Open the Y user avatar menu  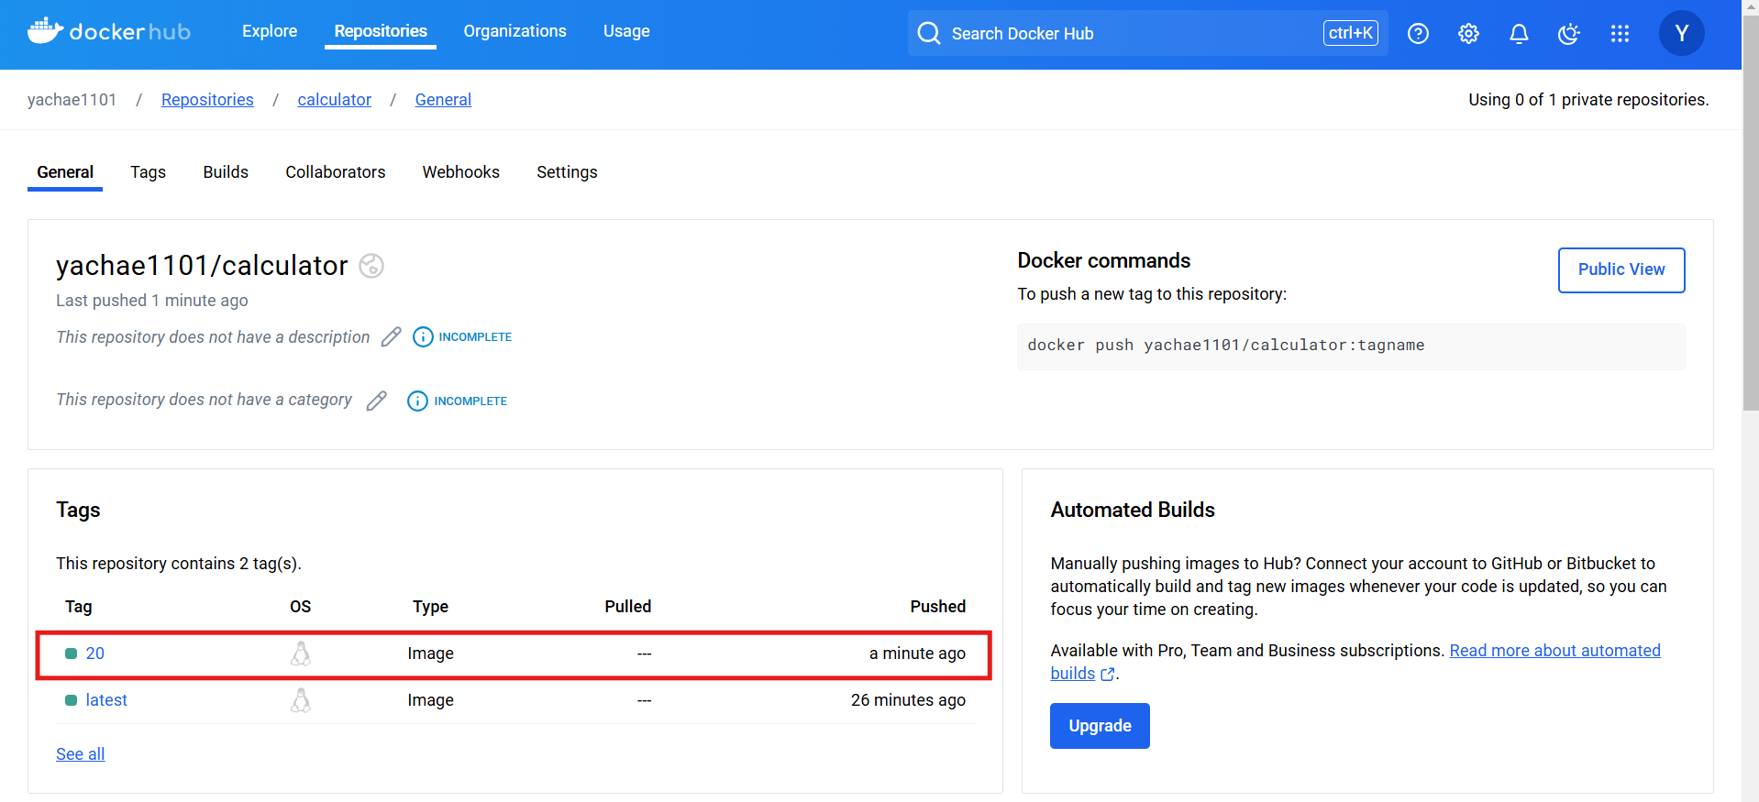pyautogui.click(x=1681, y=34)
